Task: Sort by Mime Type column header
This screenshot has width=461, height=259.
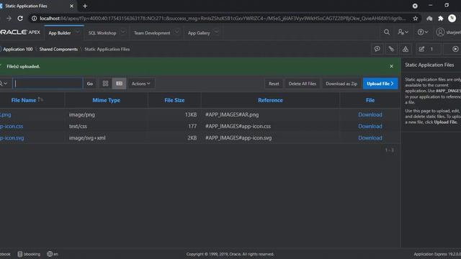Action: click(x=106, y=100)
